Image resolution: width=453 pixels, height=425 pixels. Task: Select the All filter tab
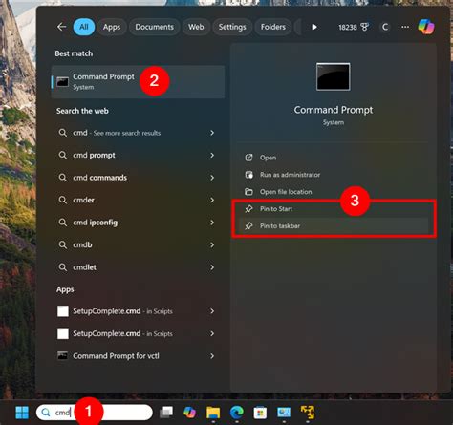84,27
